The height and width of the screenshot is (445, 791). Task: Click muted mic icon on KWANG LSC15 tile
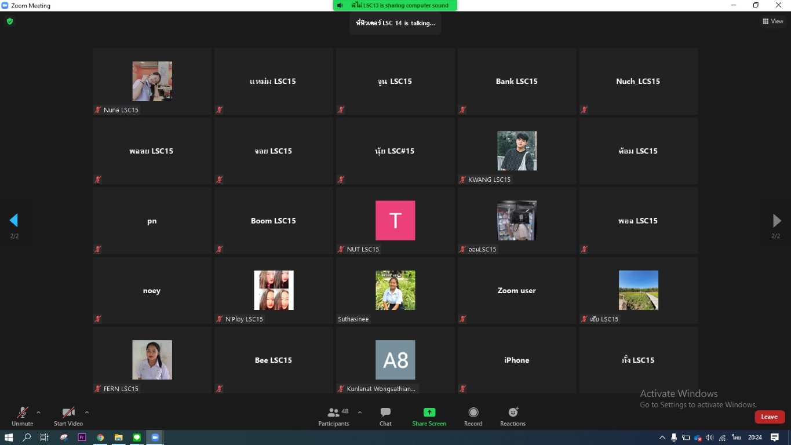tap(462, 180)
